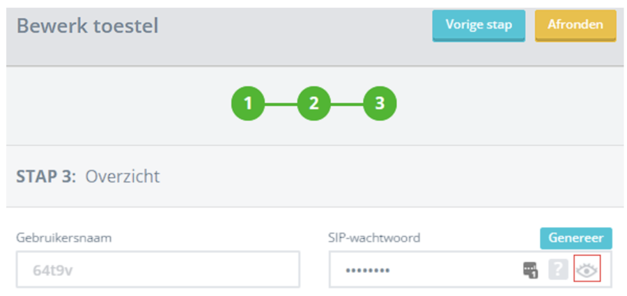The height and width of the screenshot is (296, 627).
Task: Click the connector line between steps 1 and 2
Action: [x=281, y=104]
